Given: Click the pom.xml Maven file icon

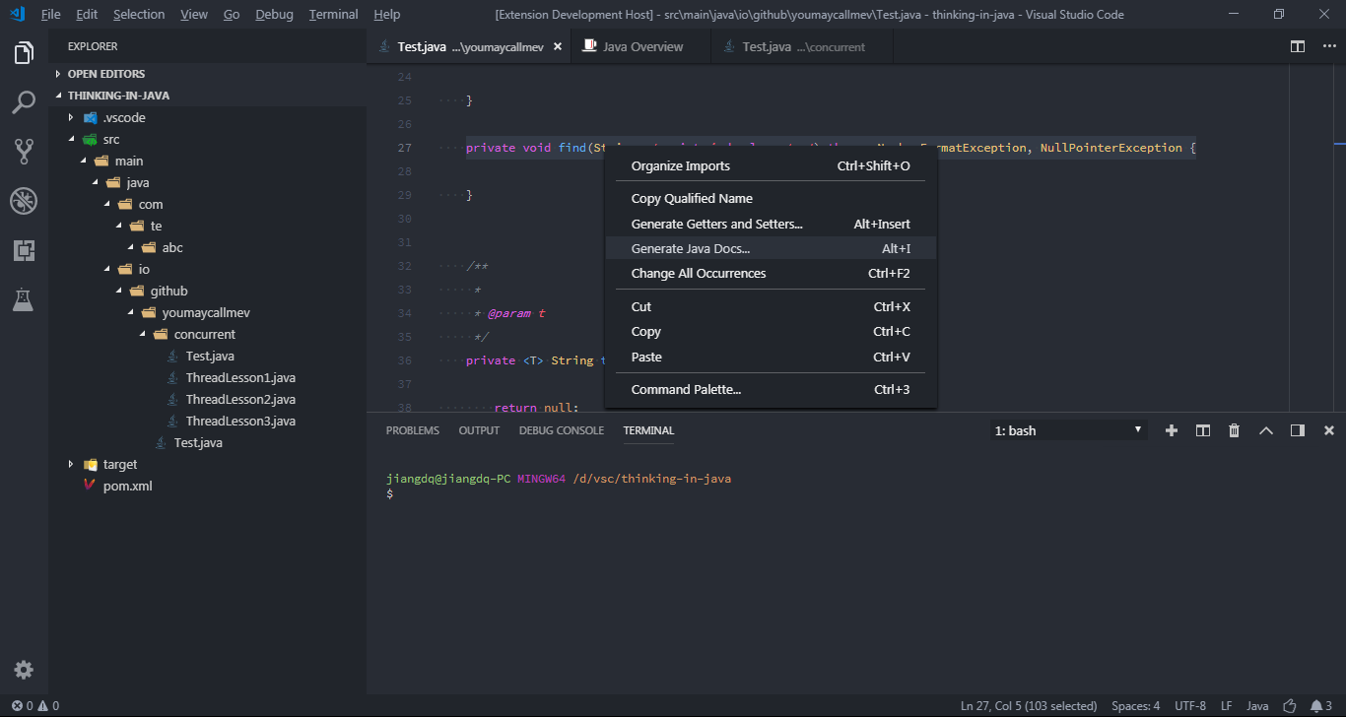Looking at the screenshot, I should click(x=91, y=486).
